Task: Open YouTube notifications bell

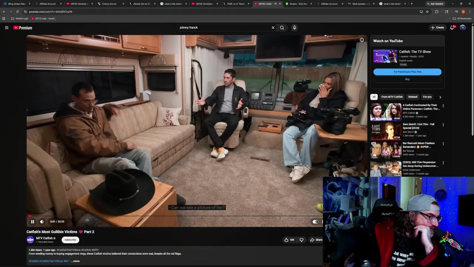Action: pos(452,27)
